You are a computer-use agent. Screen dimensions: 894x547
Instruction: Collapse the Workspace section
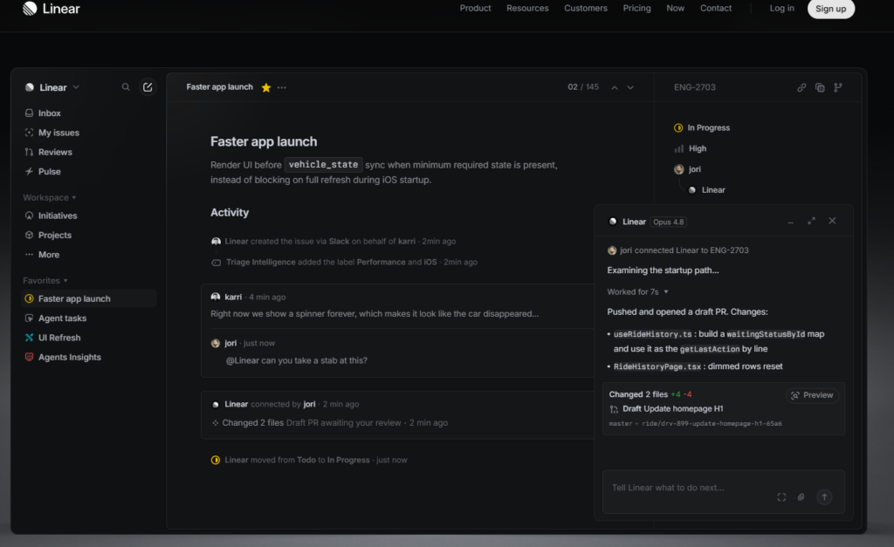coord(50,198)
